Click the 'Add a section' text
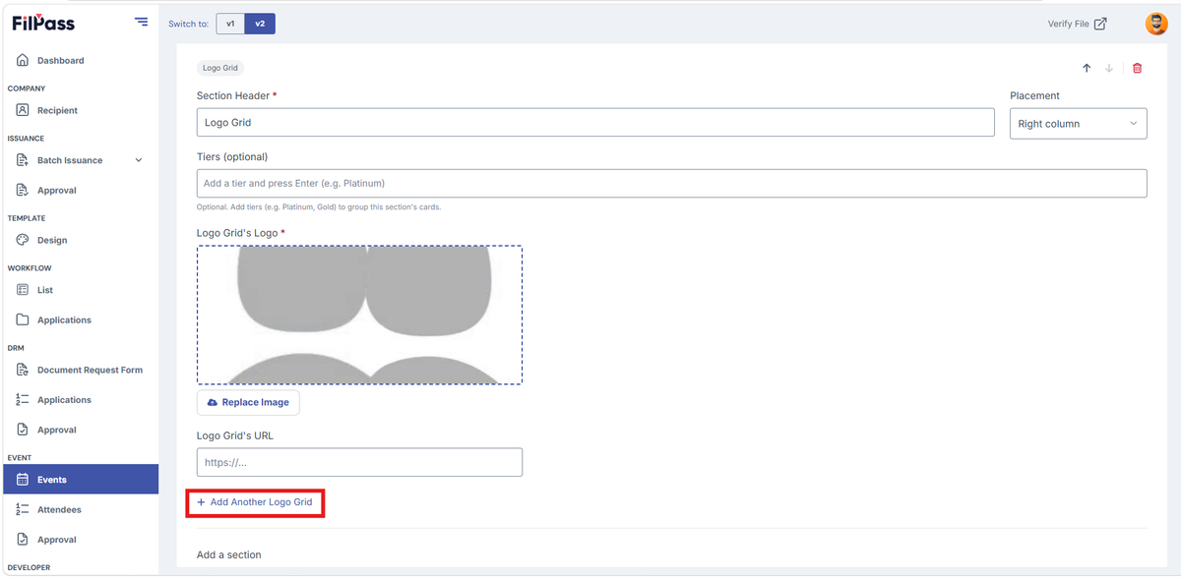Screen dimensions: 1181x577 click(229, 555)
